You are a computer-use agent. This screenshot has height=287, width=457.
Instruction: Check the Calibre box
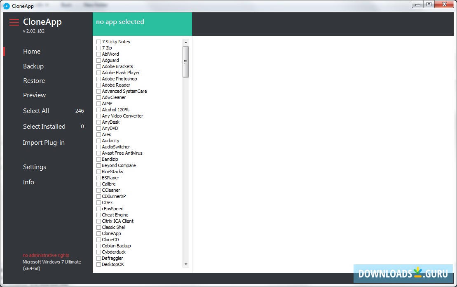(98, 184)
